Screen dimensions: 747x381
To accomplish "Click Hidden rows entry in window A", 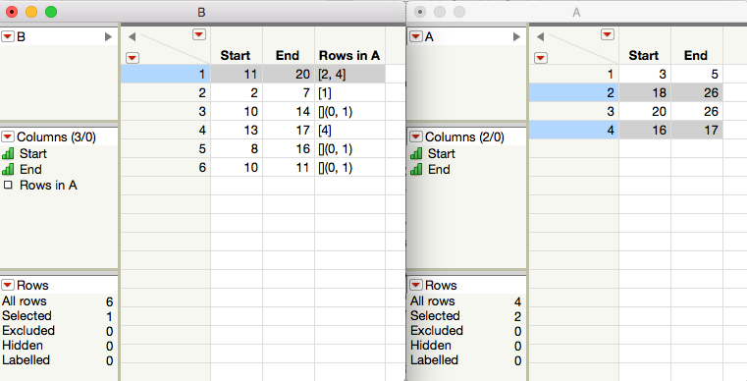I will (x=465, y=346).
